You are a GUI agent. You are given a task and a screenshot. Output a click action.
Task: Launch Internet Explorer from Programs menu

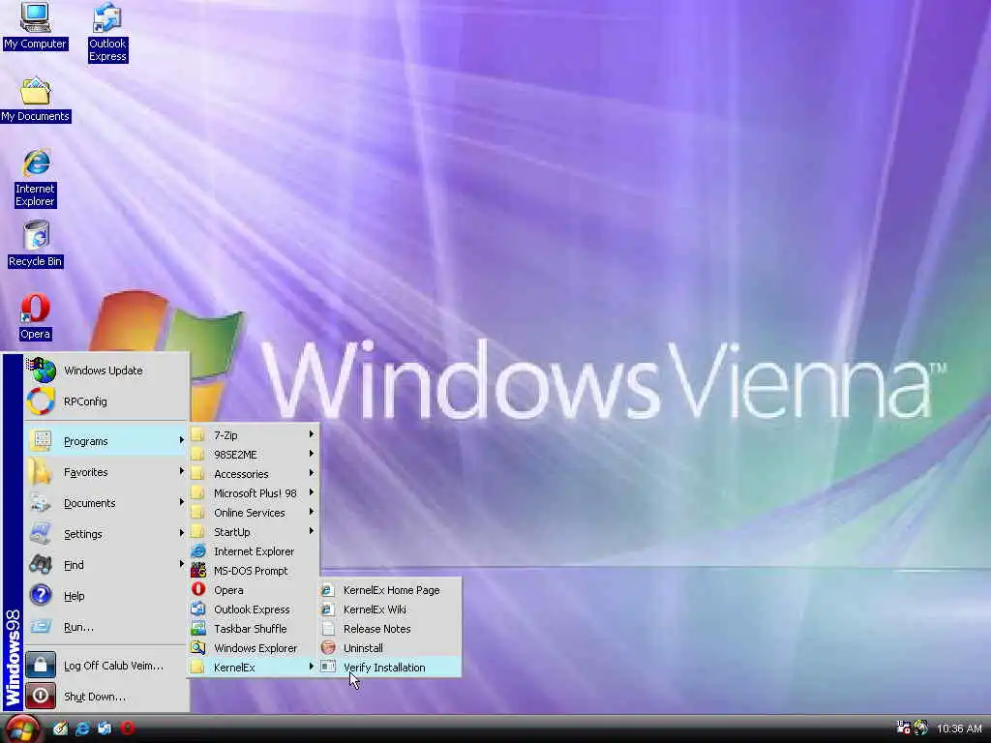click(x=254, y=551)
